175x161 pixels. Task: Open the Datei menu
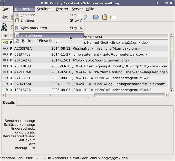(x=7, y=9)
